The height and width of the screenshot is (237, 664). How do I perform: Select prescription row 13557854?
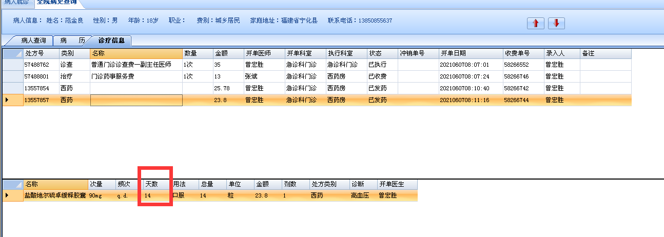click(x=317, y=88)
